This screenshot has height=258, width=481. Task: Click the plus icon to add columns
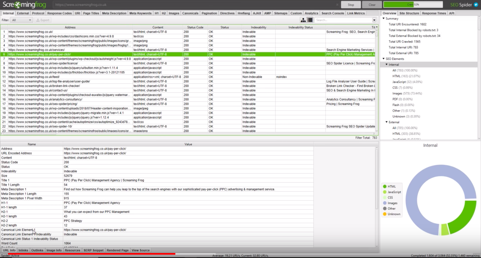[x=377, y=27]
